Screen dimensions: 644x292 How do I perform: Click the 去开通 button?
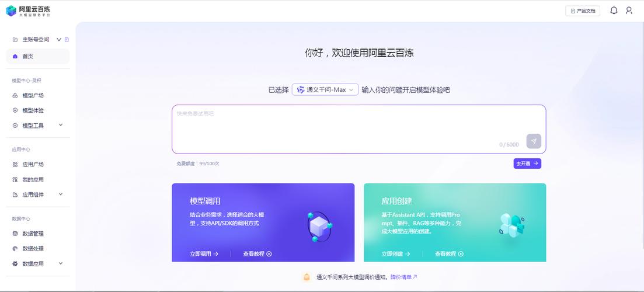coord(527,164)
